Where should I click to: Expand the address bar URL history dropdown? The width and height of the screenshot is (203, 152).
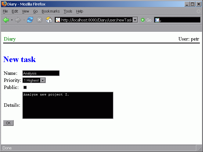click(135, 20)
